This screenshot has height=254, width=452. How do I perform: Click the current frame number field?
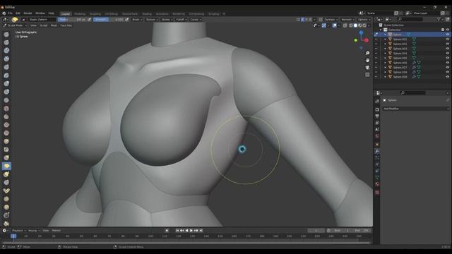pos(316,231)
